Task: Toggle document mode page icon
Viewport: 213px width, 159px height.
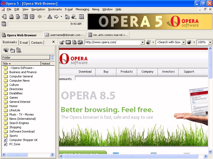Action: tap(74, 42)
